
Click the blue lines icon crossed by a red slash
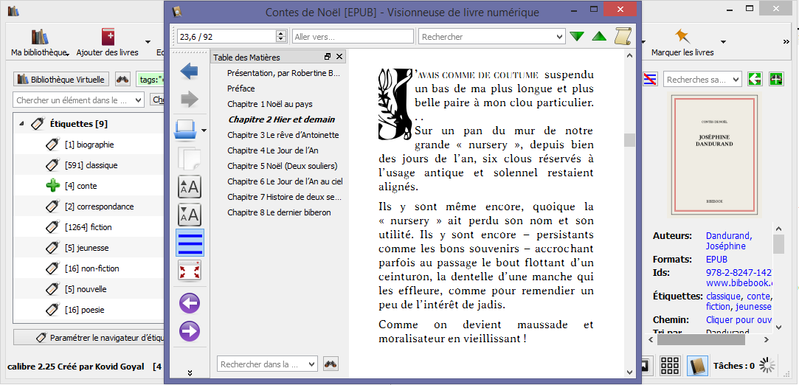coord(650,80)
